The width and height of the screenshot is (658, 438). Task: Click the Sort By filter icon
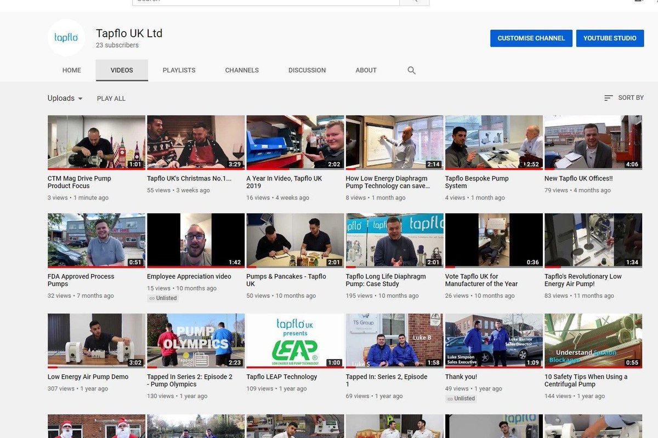608,98
